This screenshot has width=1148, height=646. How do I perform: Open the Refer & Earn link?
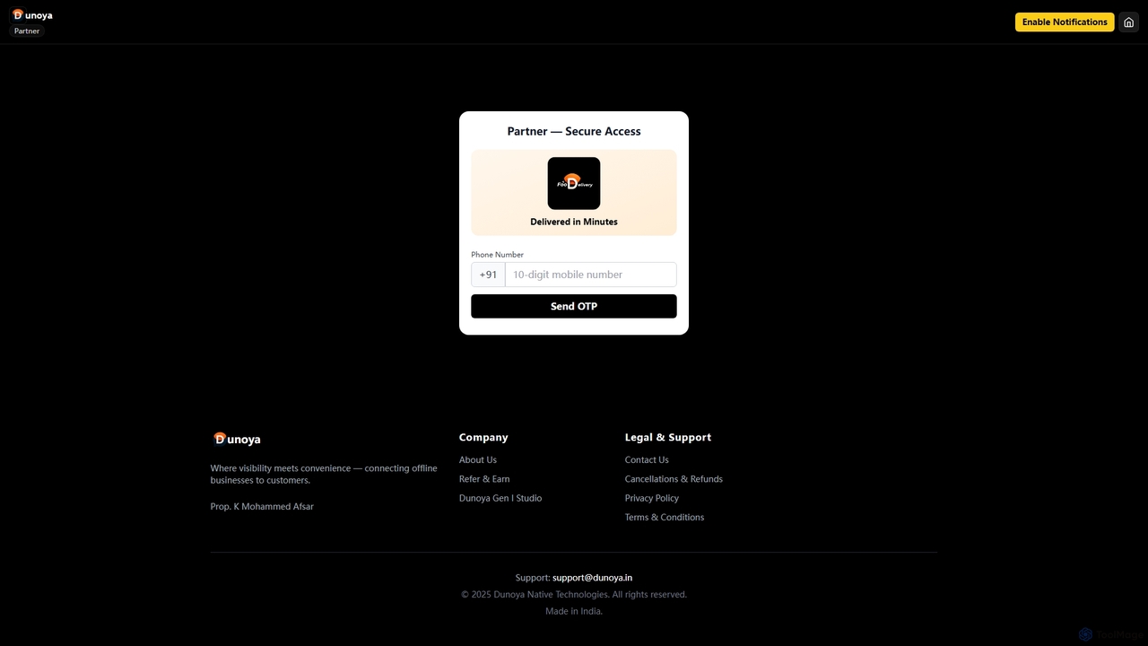(x=484, y=479)
